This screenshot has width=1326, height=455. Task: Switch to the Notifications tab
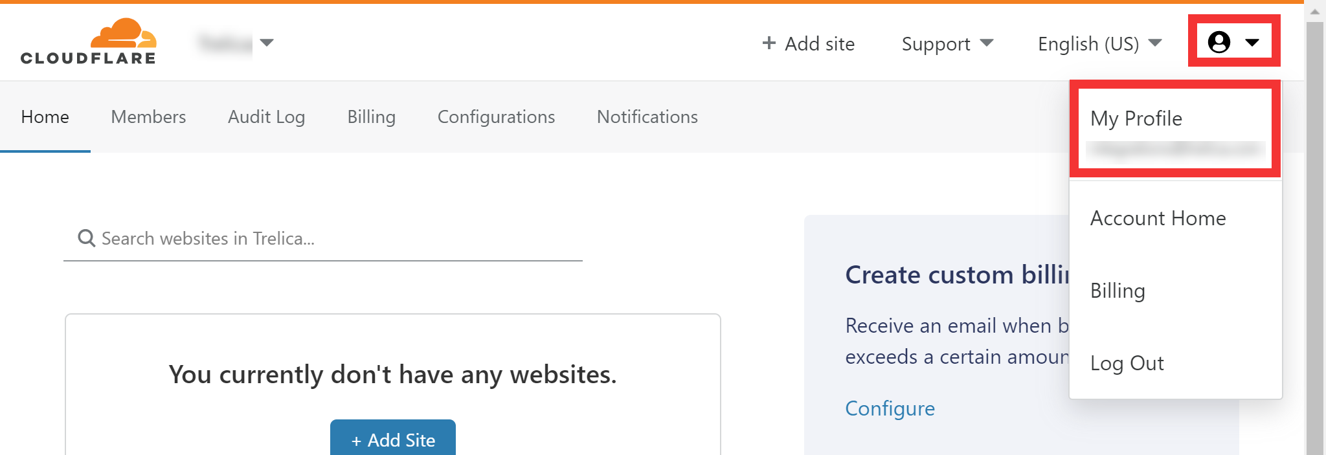pyautogui.click(x=647, y=117)
